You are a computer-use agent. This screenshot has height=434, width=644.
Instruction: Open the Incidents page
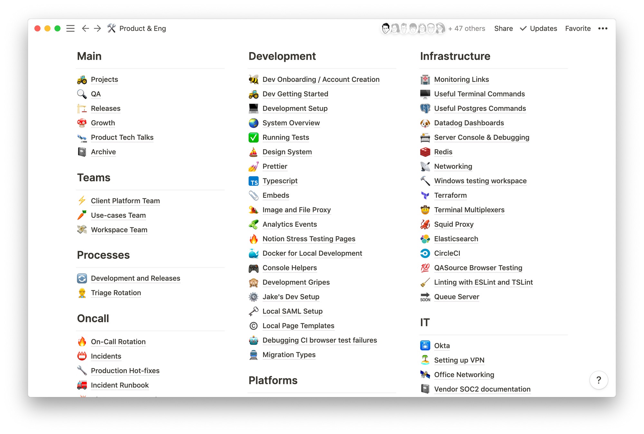(x=106, y=356)
